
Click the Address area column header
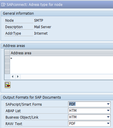click(x=62, y=53)
